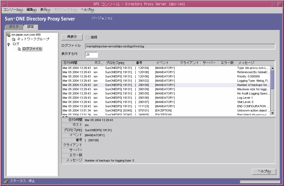The width and height of the screenshot is (284, 186).
Task: Click the padlock status icon in status bar
Action: point(6,181)
